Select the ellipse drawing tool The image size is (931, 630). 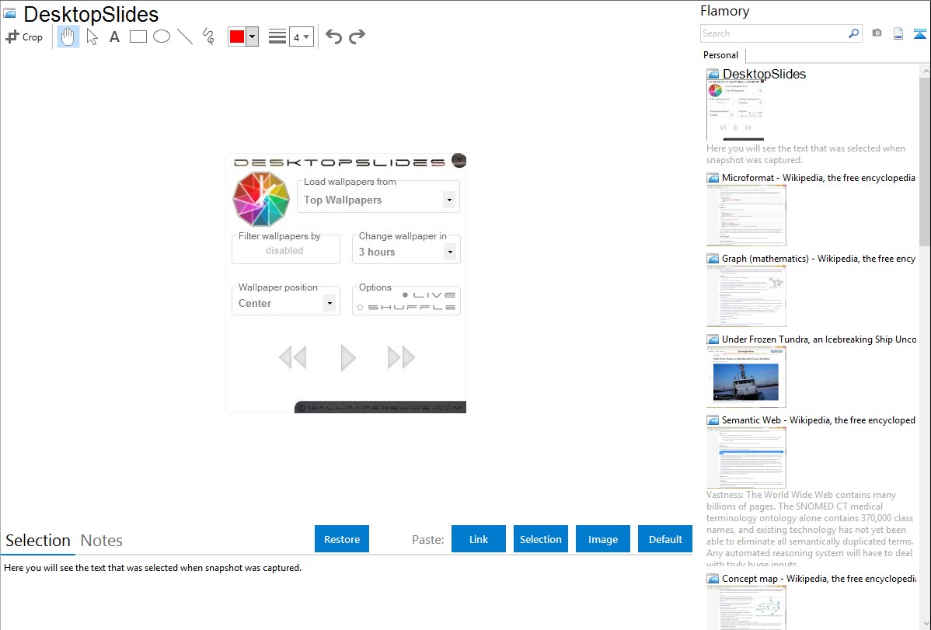[162, 37]
